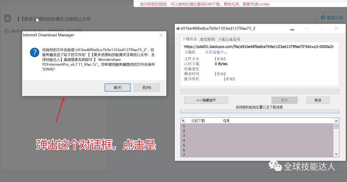The height and width of the screenshot is (182, 347).
Task: Click the << 隐藏细节 button
Action: point(206,100)
